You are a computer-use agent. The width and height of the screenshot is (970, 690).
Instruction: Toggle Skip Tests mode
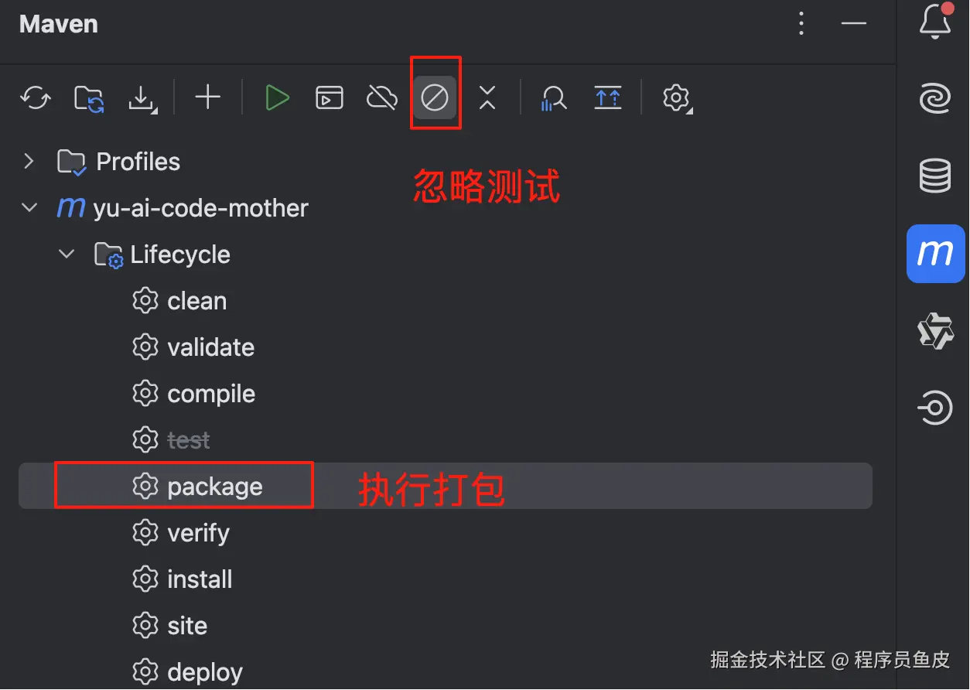coord(435,98)
